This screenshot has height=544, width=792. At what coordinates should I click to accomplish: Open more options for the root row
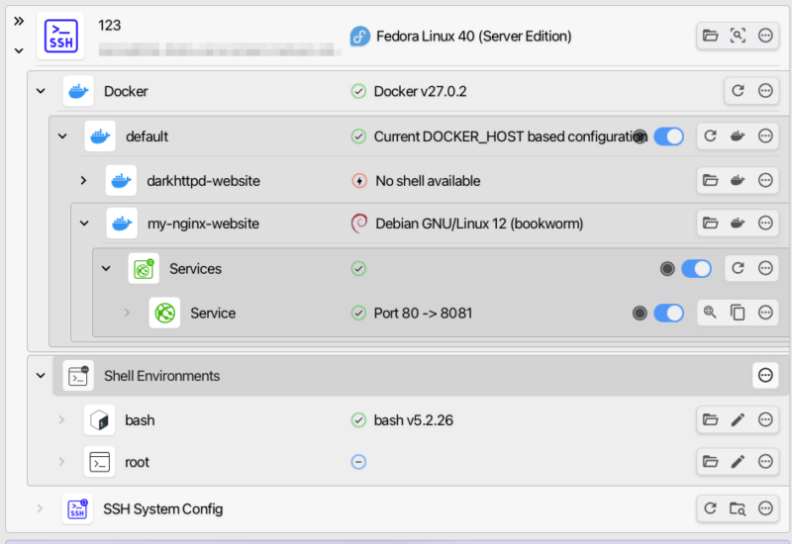pyautogui.click(x=765, y=461)
